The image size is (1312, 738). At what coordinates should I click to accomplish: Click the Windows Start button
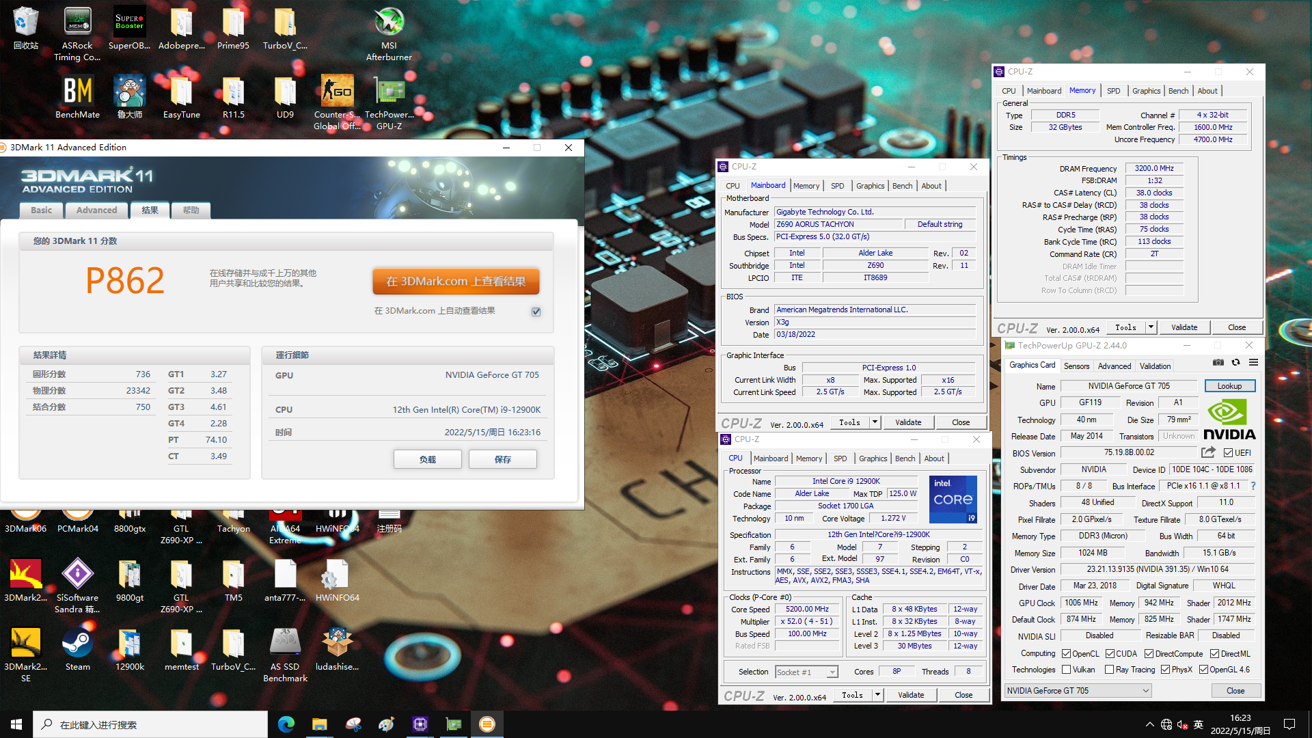tap(16, 724)
